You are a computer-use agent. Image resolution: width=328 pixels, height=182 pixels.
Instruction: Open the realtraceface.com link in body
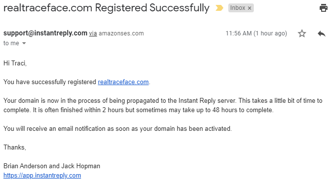tap(123, 82)
